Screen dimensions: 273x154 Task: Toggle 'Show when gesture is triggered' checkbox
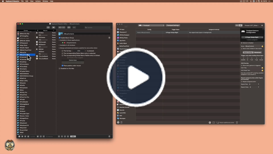click(x=242, y=65)
